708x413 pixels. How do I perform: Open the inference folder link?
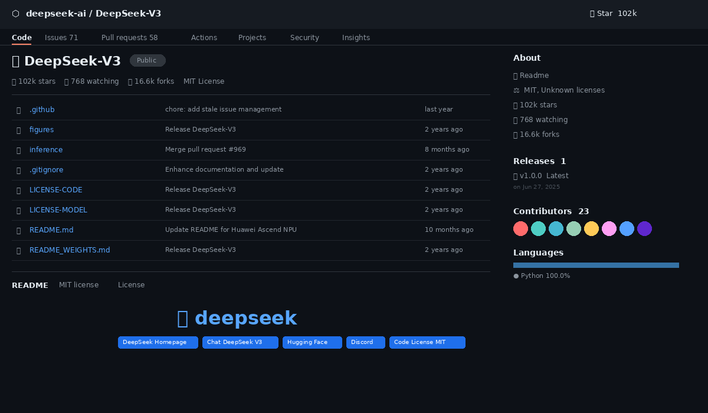tap(46, 149)
